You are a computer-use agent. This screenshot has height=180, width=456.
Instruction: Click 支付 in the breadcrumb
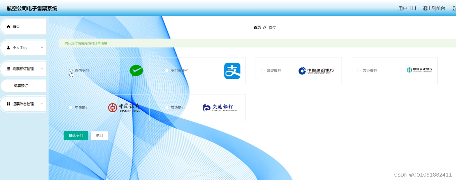point(272,27)
